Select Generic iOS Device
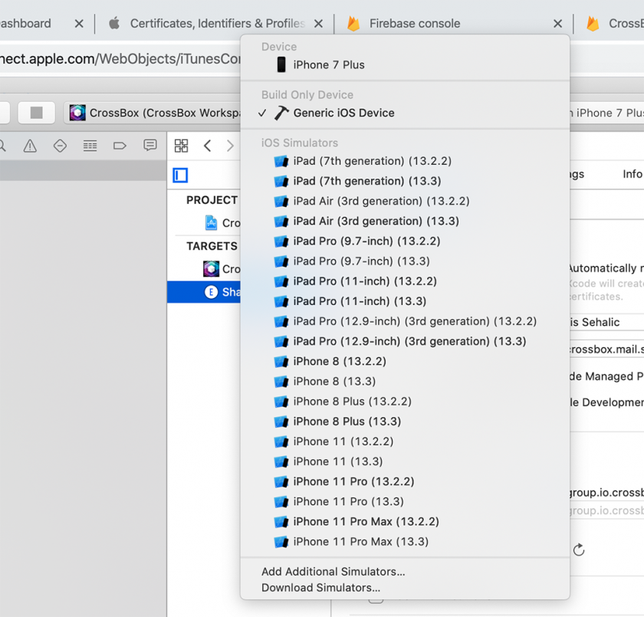This screenshot has height=617, width=644. click(405, 113)
